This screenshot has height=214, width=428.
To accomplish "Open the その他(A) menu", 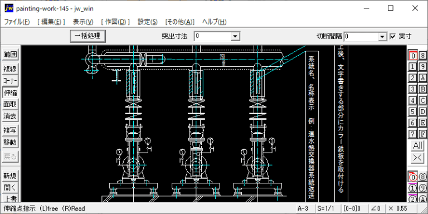I will tap(179, 22).
